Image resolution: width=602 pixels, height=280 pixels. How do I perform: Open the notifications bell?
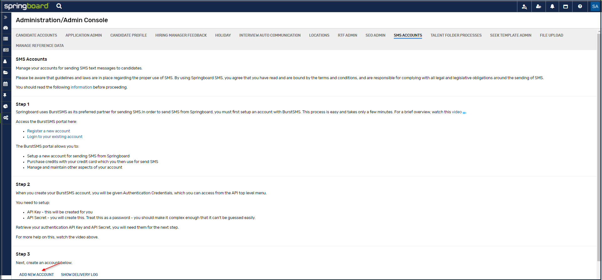pos(552,6)
